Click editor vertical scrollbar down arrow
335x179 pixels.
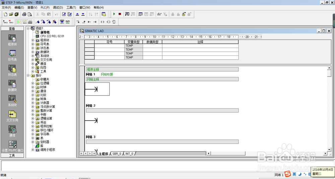pos(329,150)
